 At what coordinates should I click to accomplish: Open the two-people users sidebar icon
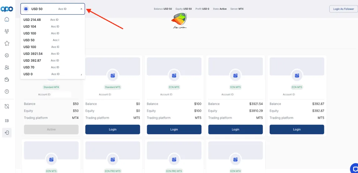pyautogui.click(x=7, y=67)
